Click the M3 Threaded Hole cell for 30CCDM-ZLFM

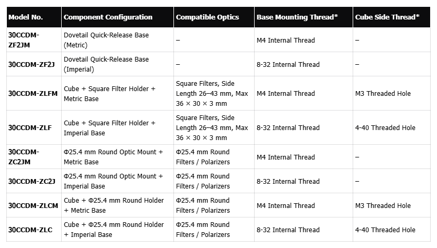click(x=383, y=93)
